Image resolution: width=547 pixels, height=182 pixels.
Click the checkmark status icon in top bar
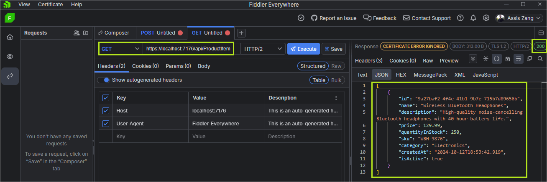coord(301,18)
